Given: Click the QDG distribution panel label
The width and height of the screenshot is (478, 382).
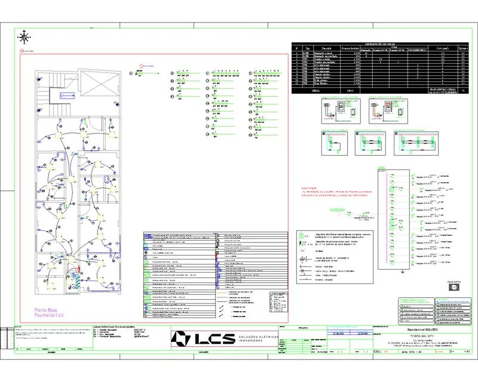Looking at the screenshot, I should [x=381, y=168].
